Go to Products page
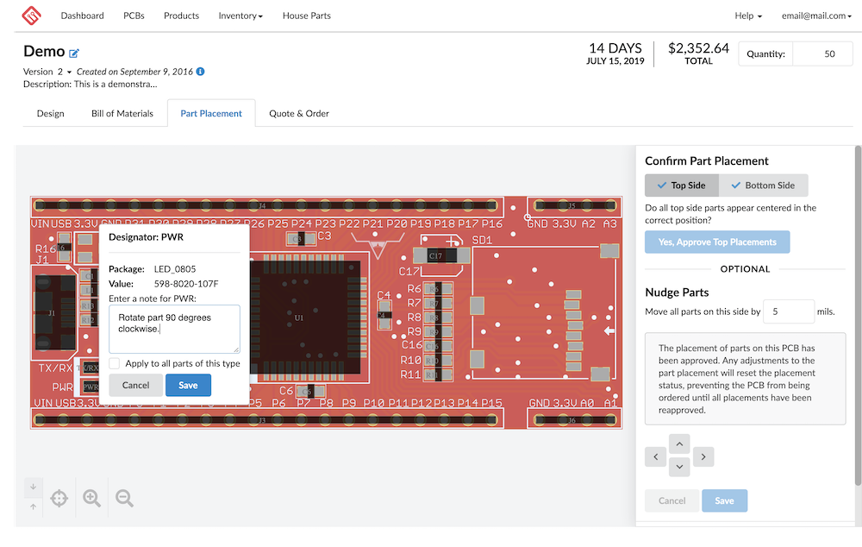Viewport: 862px width, 547px height. pyautogui.click(x=181, y=16)
